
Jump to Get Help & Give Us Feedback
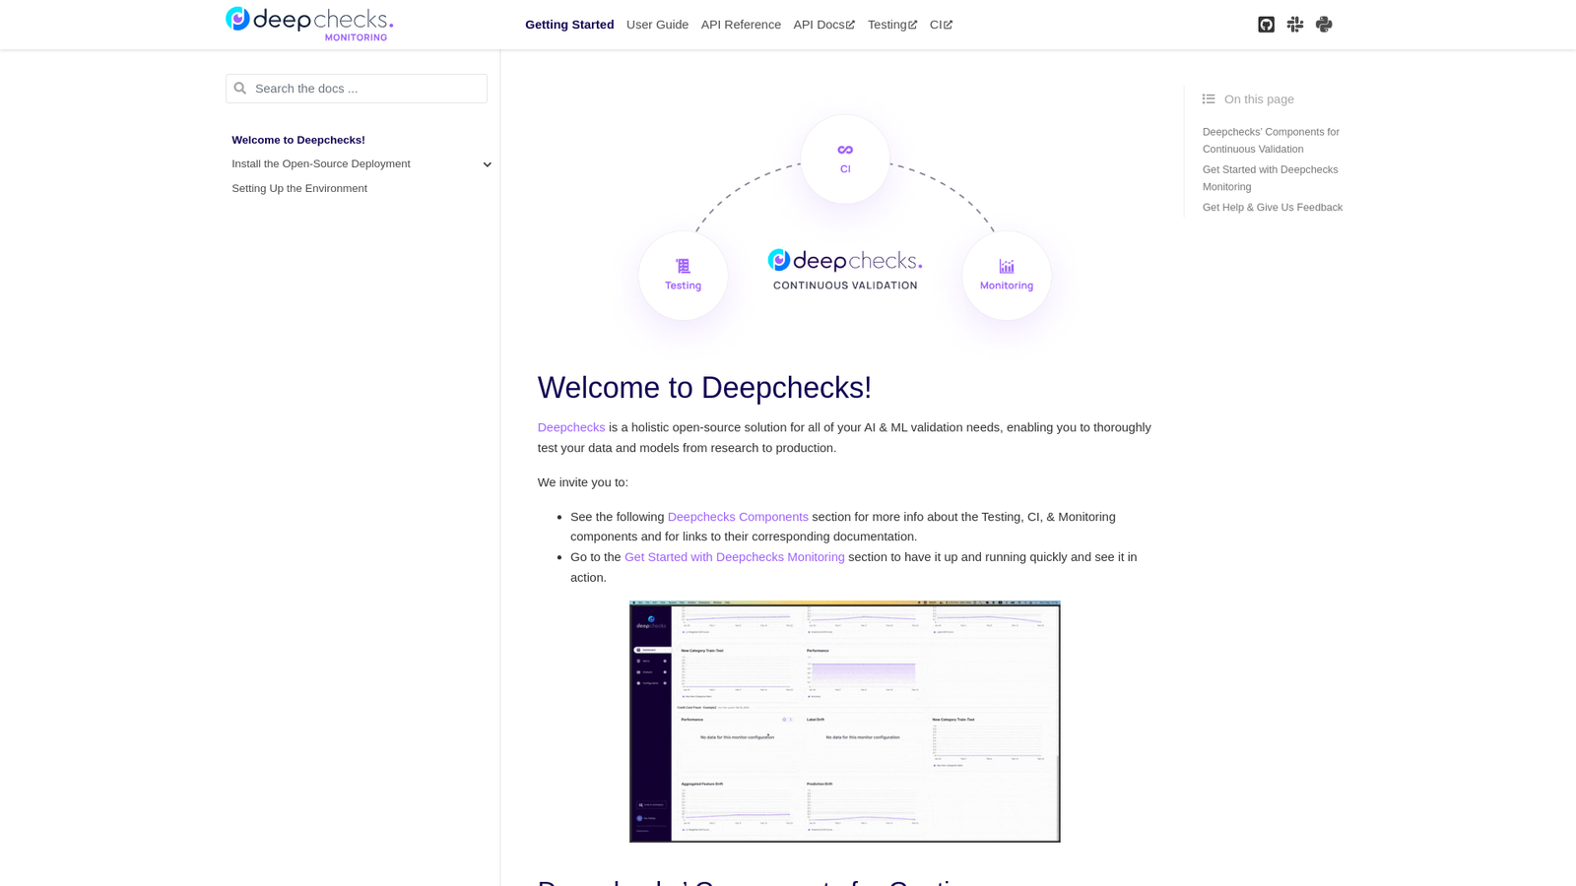pos(1273,208)
